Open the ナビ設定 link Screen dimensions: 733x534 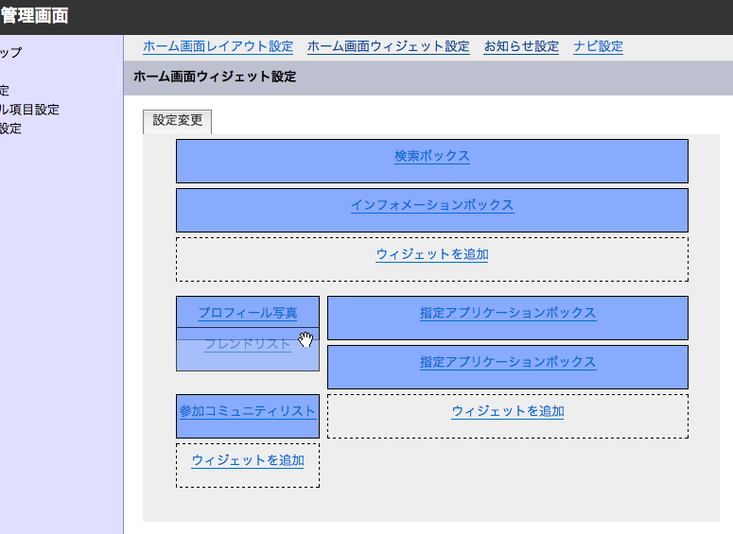[598, 46]
